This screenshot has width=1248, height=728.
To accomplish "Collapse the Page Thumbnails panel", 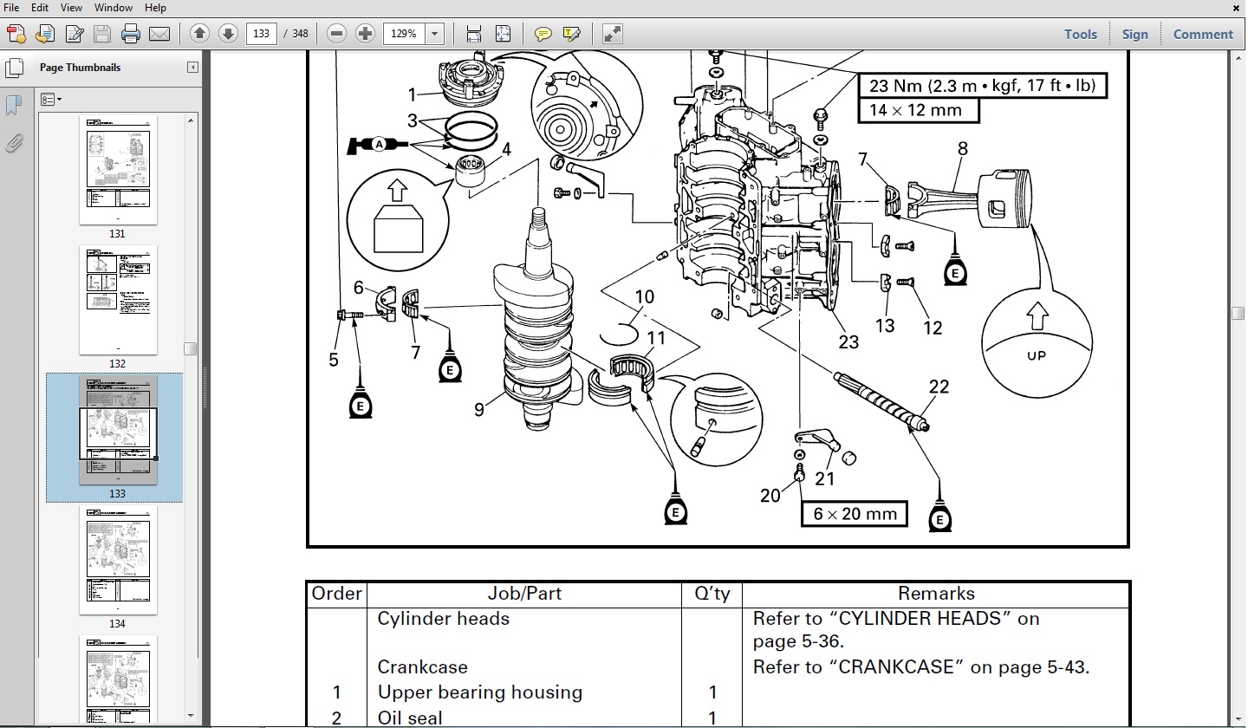I will [x=192, y=66].
